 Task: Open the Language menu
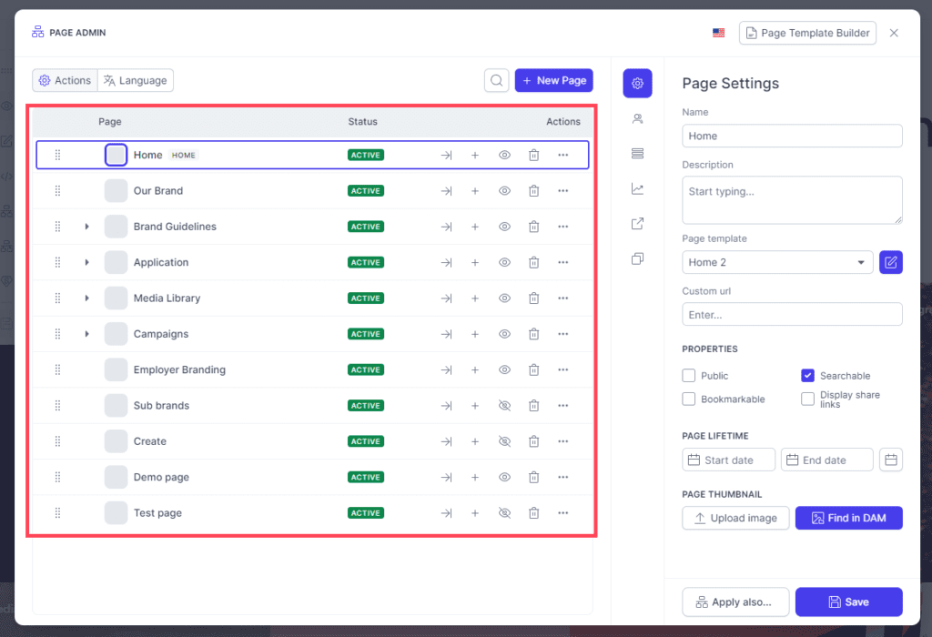click(136, 80)
